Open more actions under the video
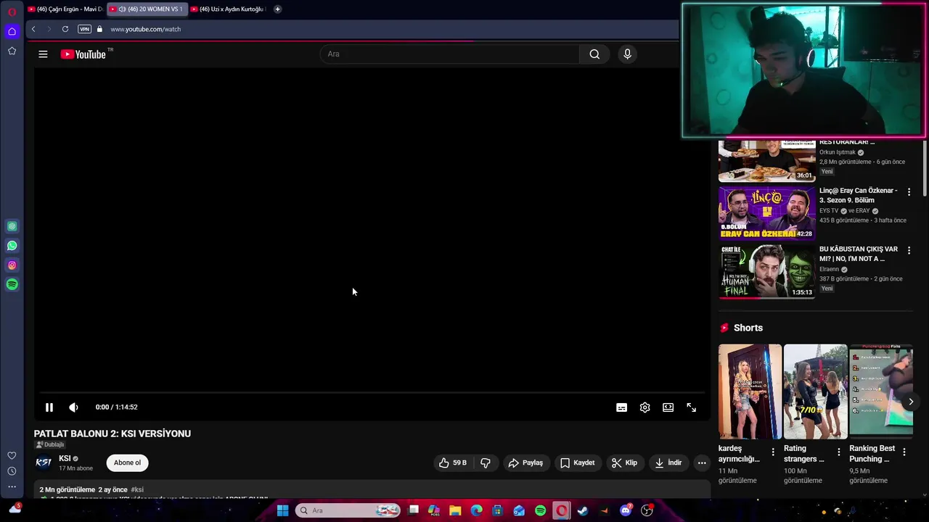The width and height of the screenshot is (929, 522). [702, 463]
